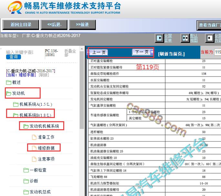Click the 飞轮螺栓 88 table cell
The image size is (221, 196).
127,177
